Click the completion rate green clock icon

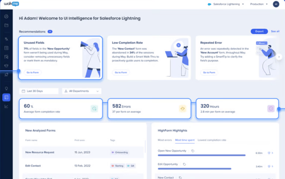[x=94, y=108]
